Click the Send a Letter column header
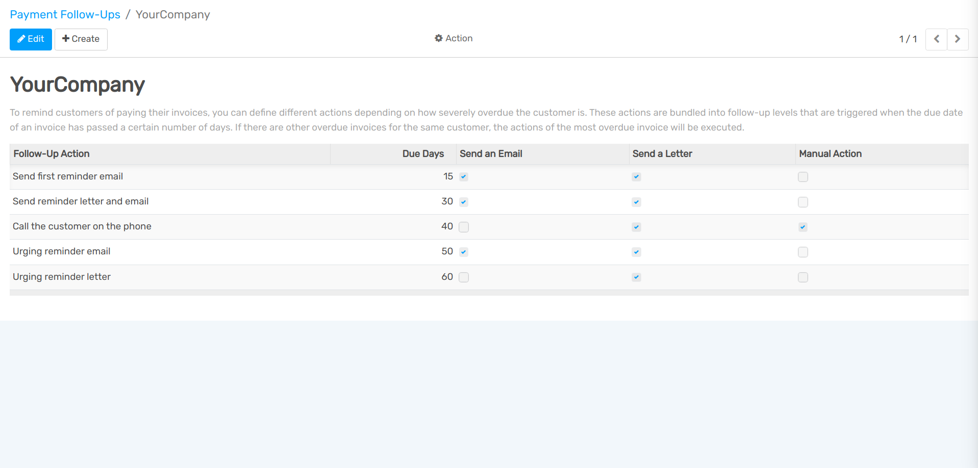The height and width of the screenshot is (468, 978). pyautogui.click(x=662, y=154)
